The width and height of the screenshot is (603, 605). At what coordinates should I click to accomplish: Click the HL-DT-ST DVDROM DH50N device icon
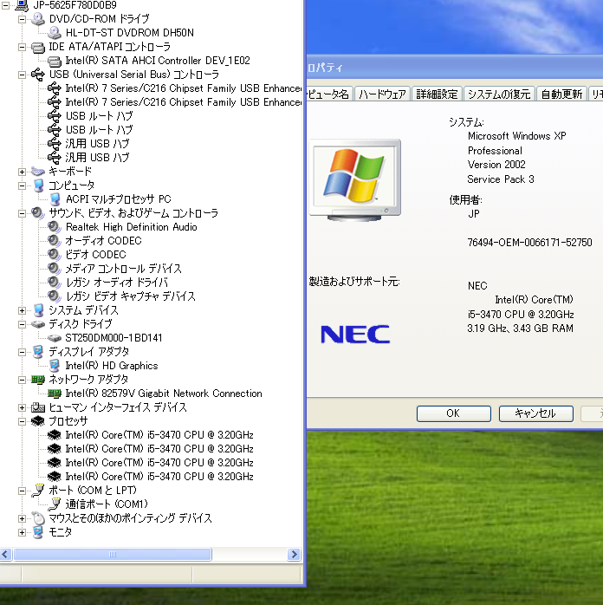55,33
